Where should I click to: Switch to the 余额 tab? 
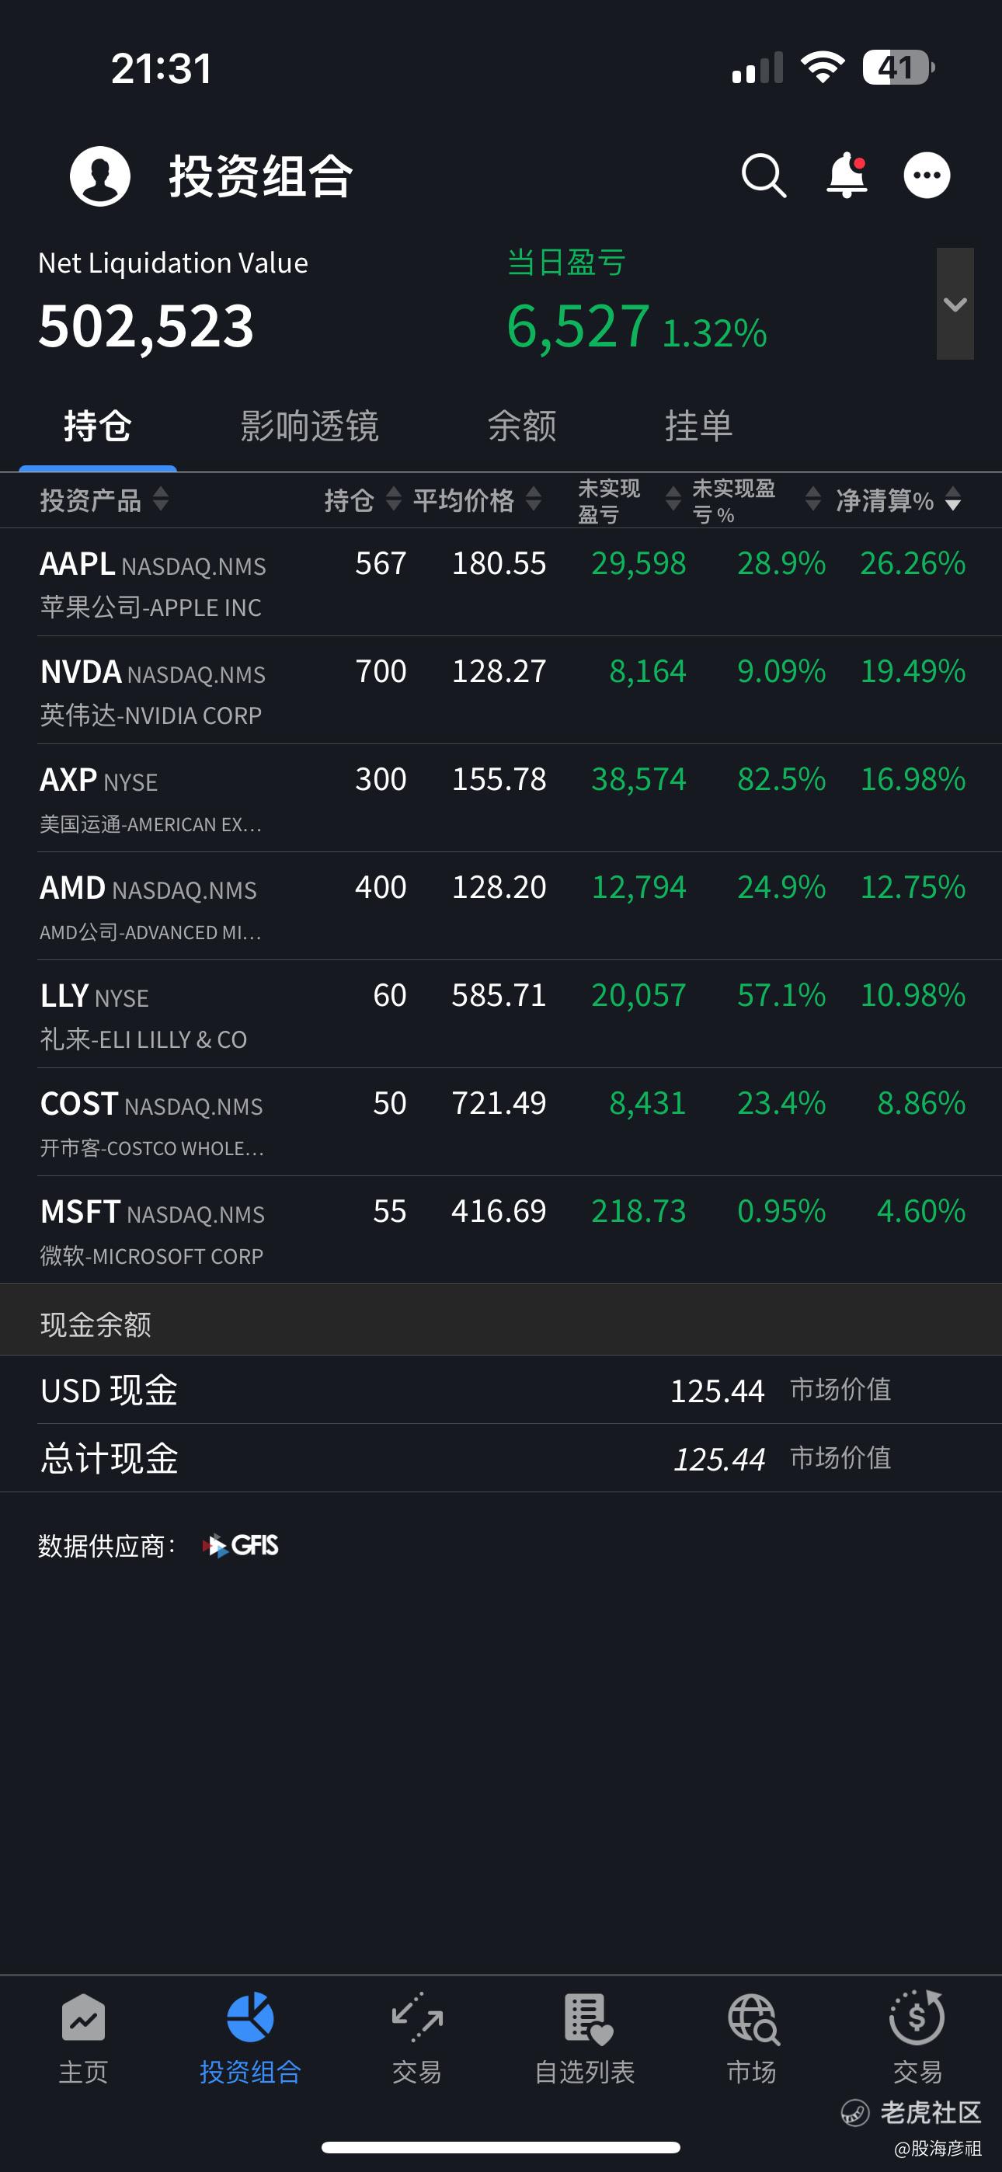pyautogui.click(x=522, y=426)
